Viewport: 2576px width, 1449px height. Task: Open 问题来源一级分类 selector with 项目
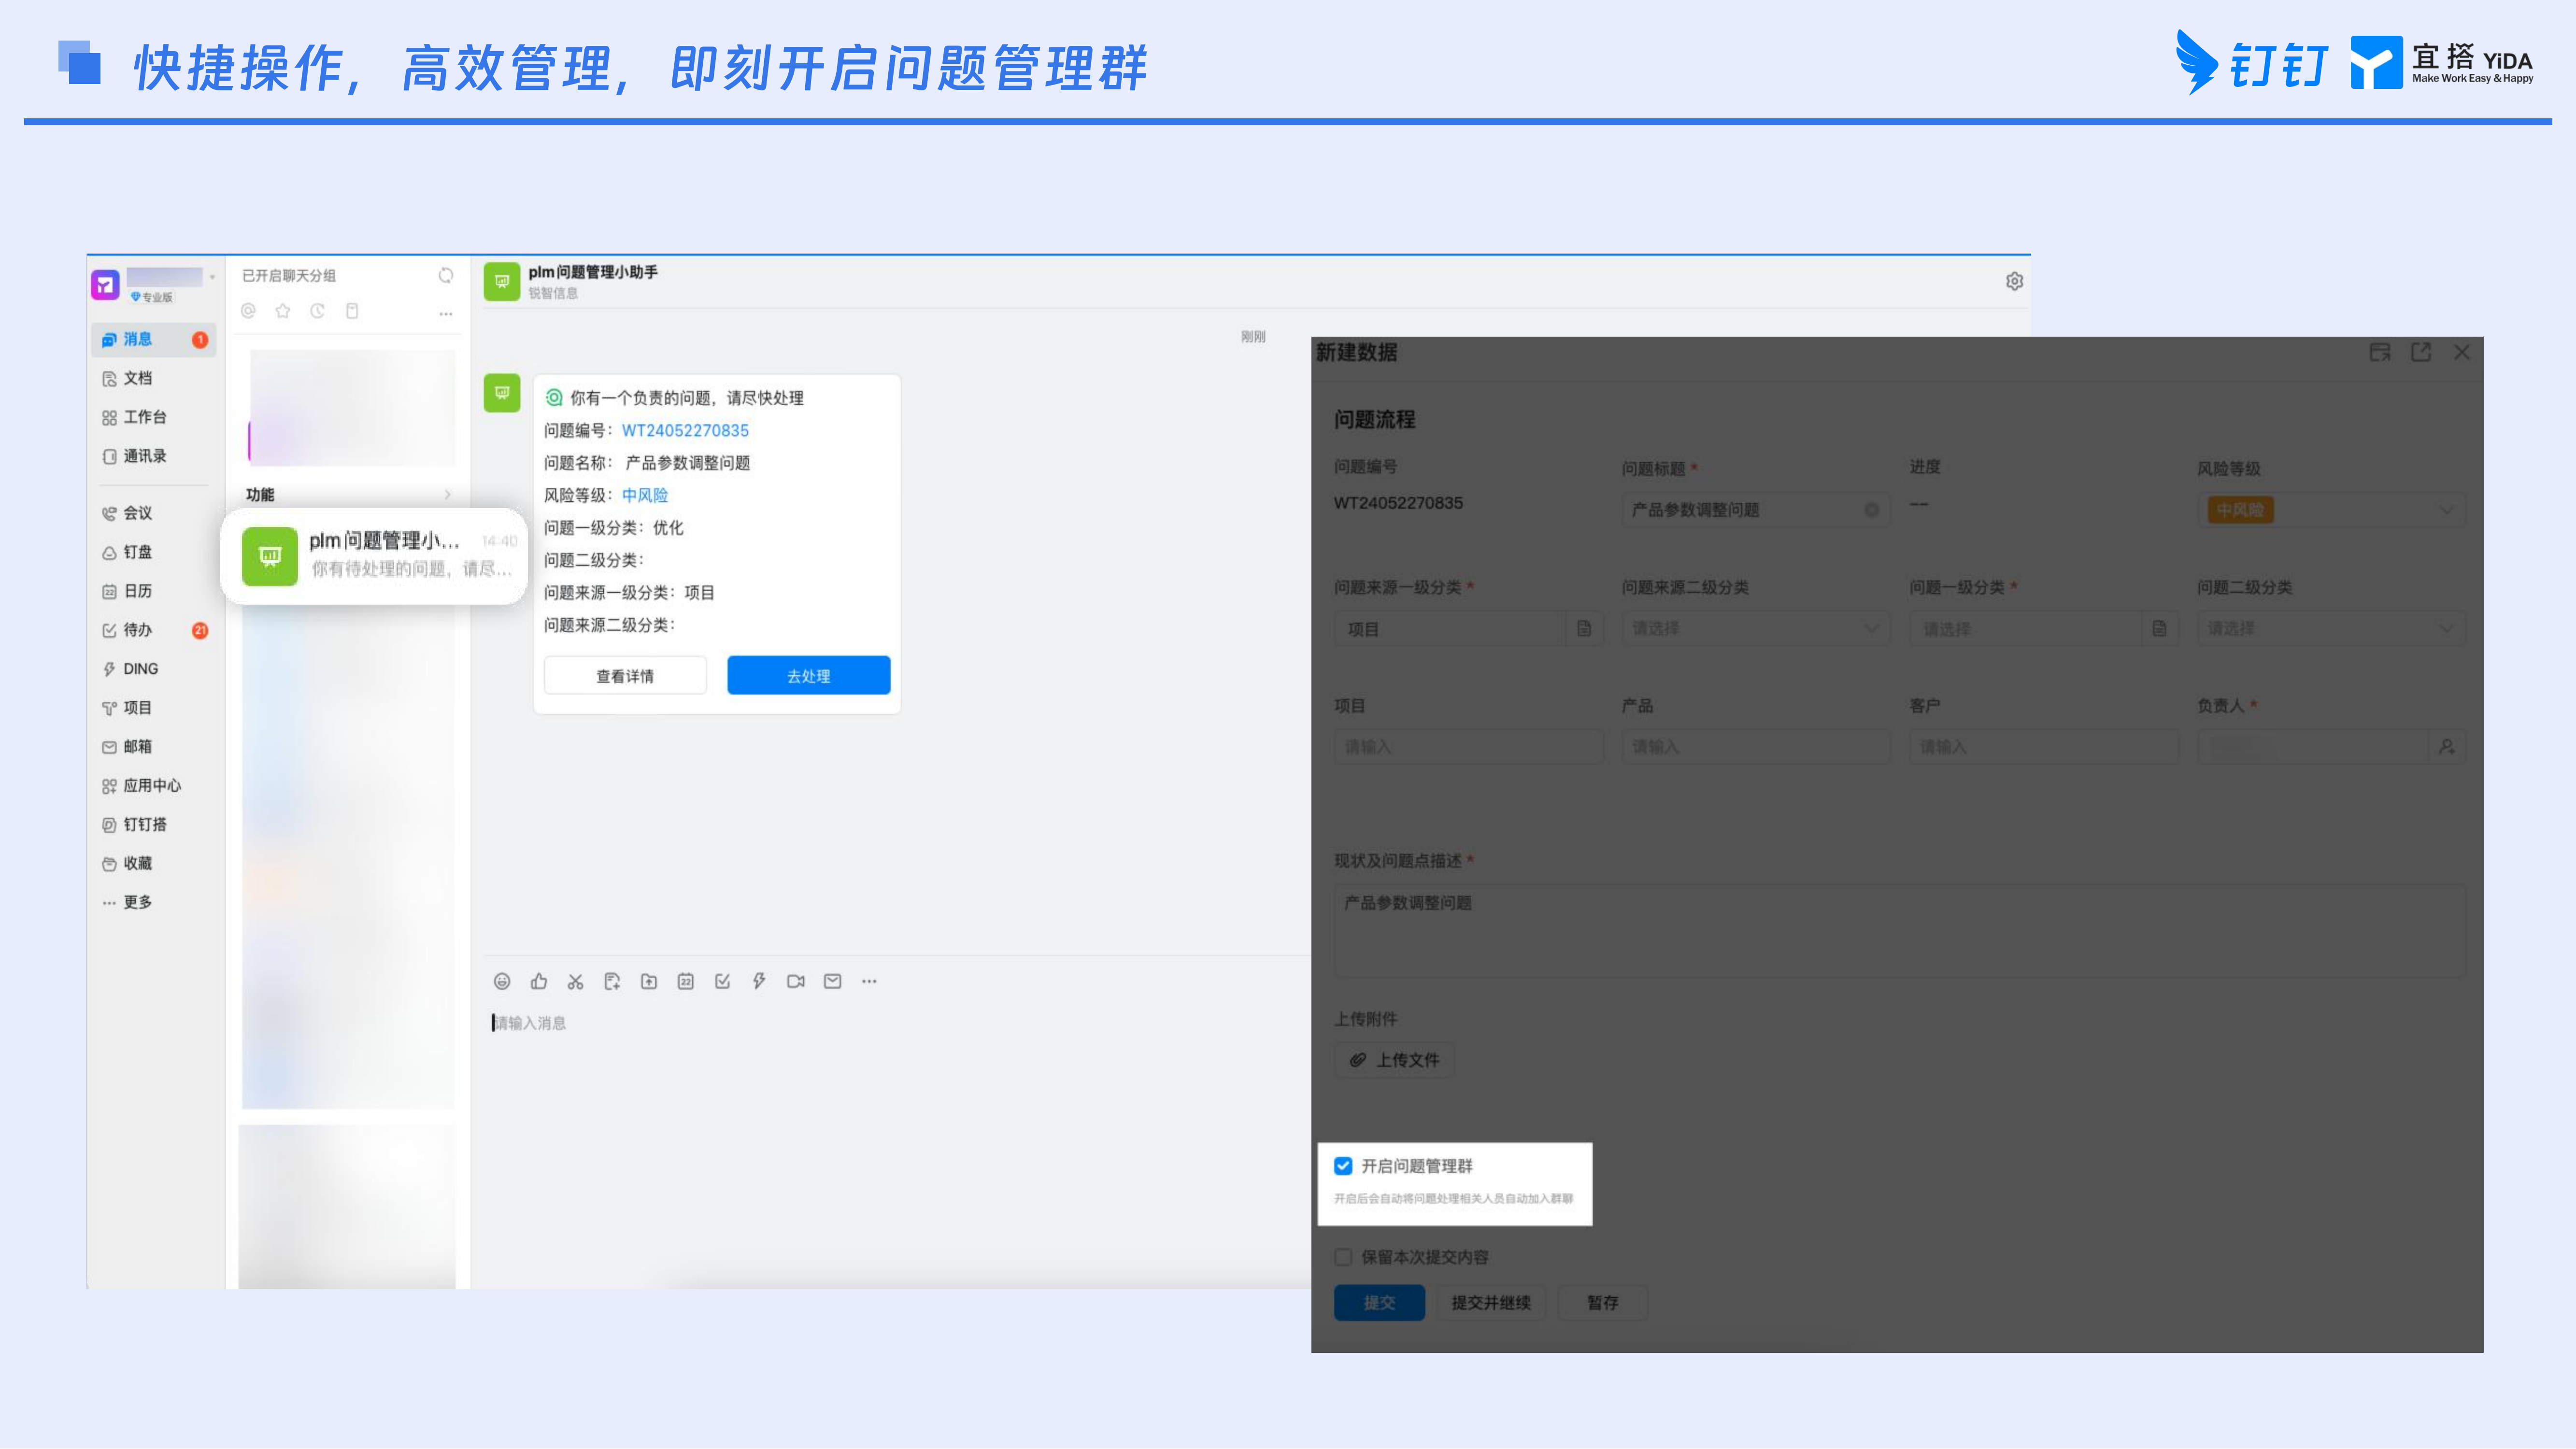(x=1469, y=629)
